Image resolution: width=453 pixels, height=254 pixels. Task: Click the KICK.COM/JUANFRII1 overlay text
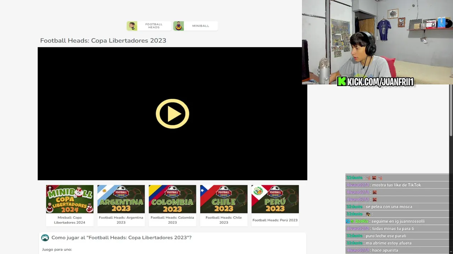click(380, 82)
